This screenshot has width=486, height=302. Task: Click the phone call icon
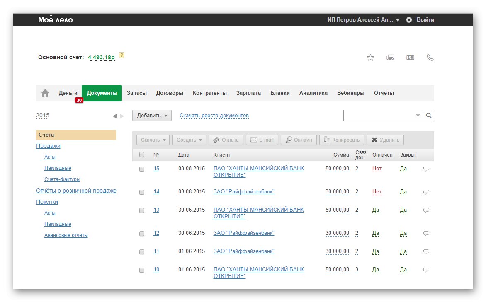click(430, 58)
